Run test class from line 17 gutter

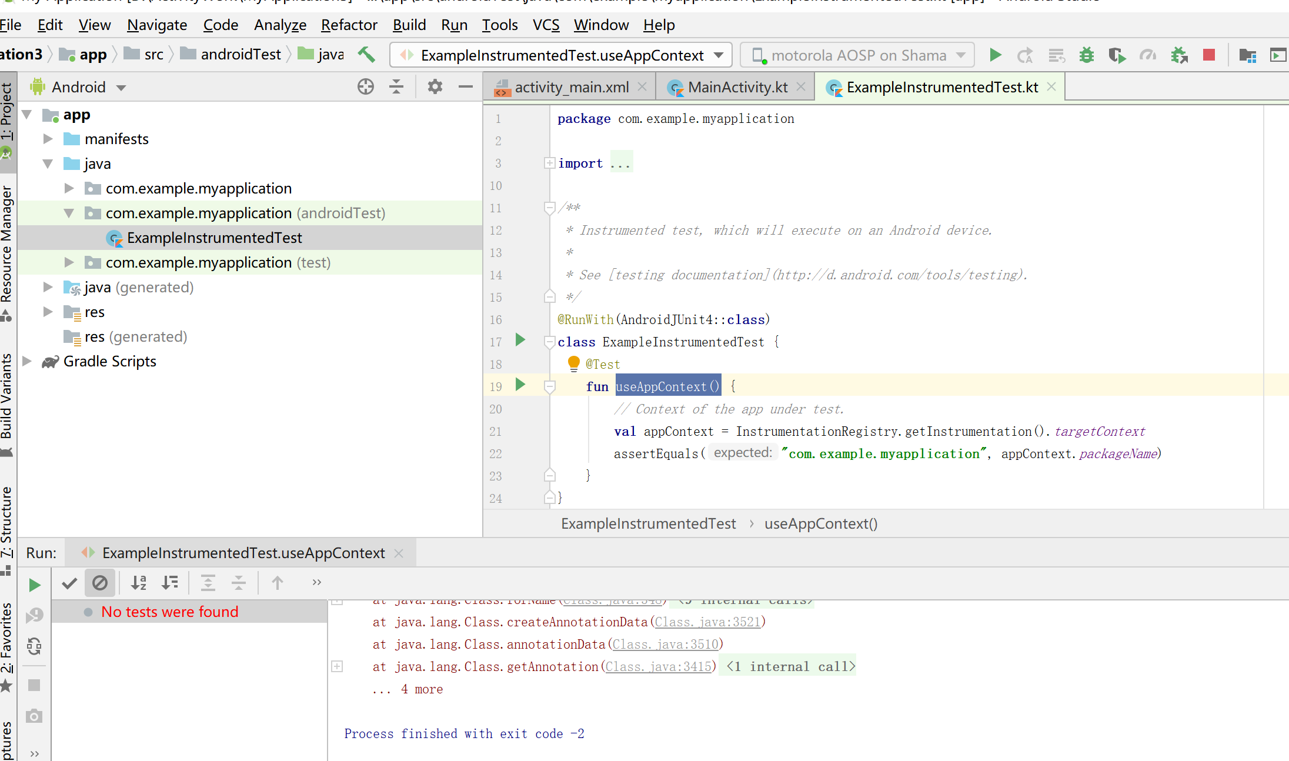coord(520,340)
